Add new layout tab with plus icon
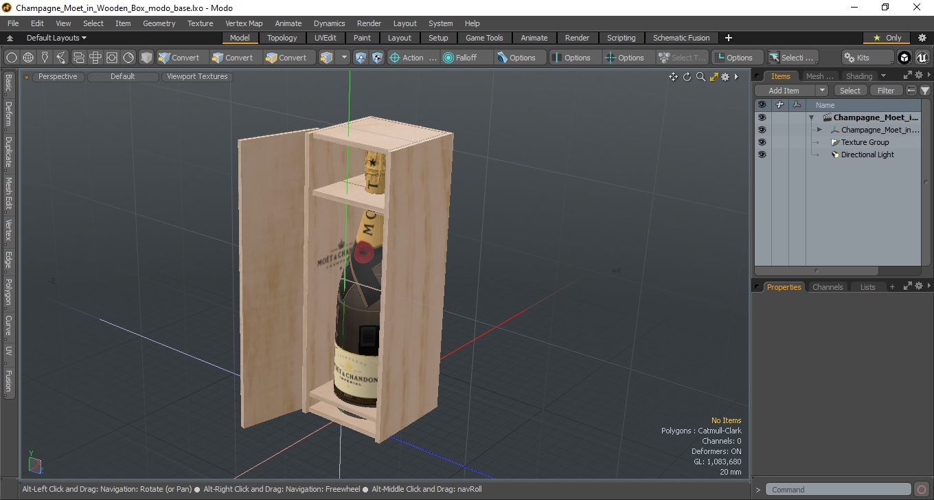 729,38
